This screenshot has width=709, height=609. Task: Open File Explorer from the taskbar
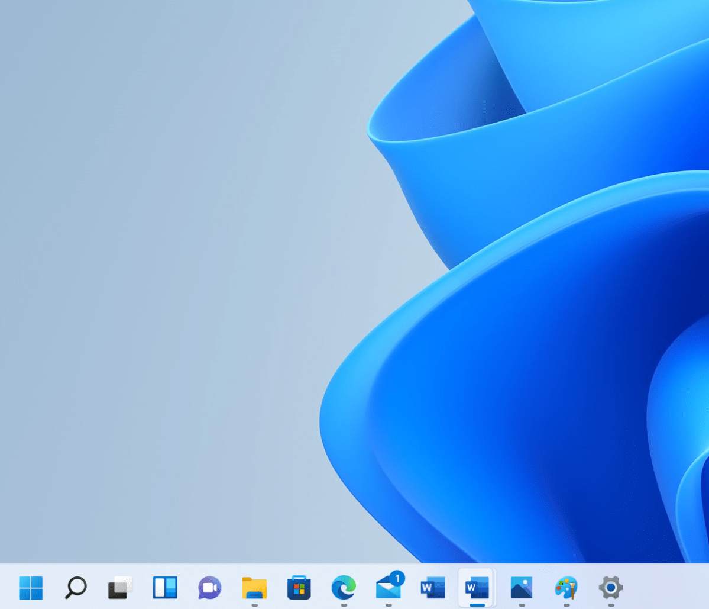[x=255, y=588]
